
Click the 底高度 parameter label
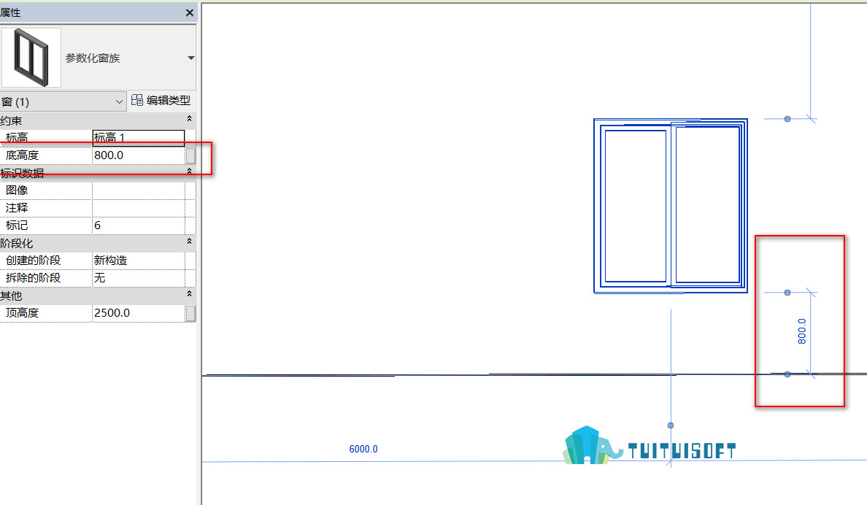[x=22, y=155]
